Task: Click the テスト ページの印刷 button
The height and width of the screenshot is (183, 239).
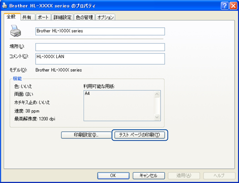Action: tap(140, 135)
